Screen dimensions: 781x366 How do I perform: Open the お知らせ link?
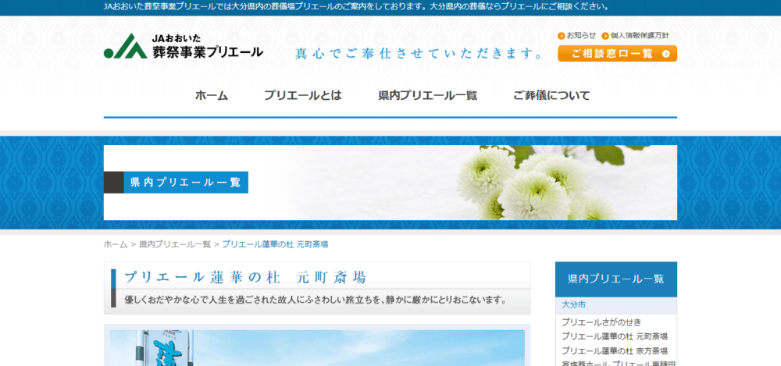pyautogui.click(x=581, y=35)
